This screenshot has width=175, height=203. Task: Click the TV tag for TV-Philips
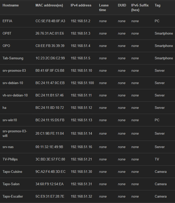click(157, 159)
